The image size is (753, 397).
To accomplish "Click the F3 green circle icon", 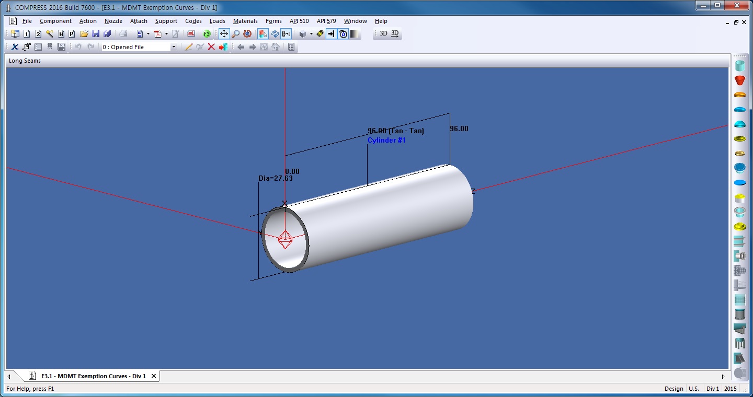I will [x=207, y=34].
